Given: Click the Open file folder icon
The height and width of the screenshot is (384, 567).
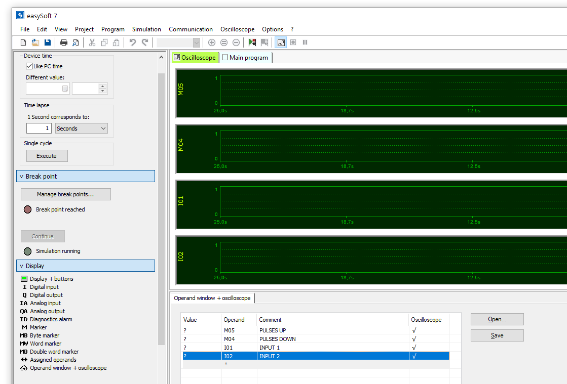Looking at the screenshot, I should (35, 42).
